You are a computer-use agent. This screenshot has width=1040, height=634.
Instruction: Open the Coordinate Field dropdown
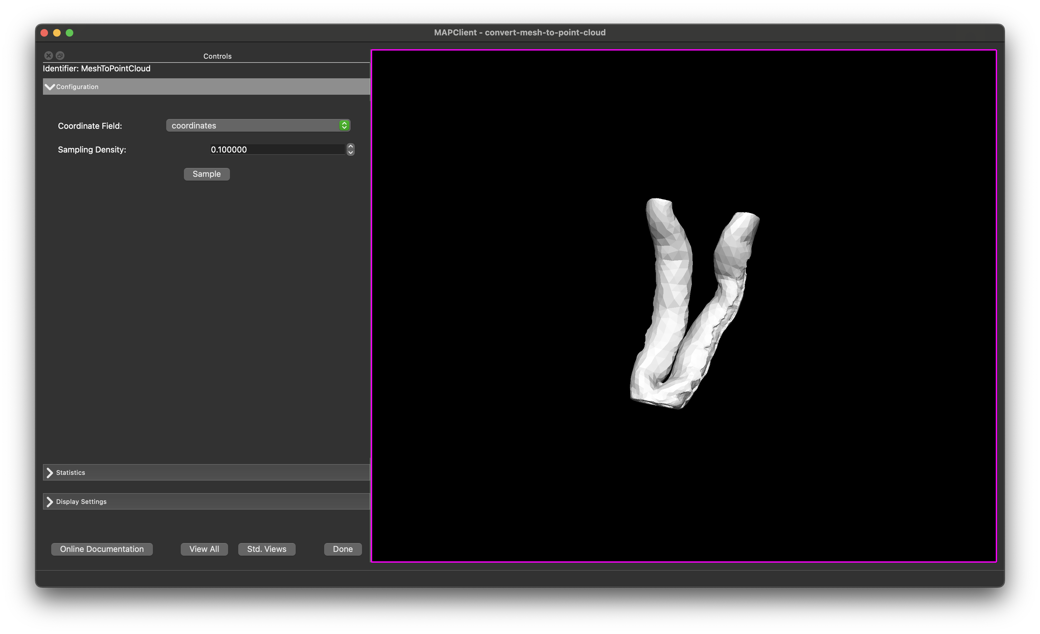(258, 125)
